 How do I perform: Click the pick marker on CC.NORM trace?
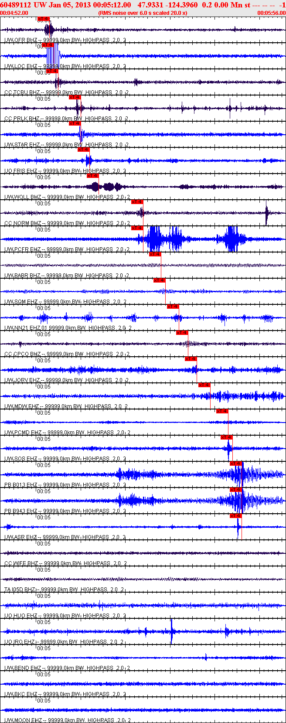click(x=137, y=202)
